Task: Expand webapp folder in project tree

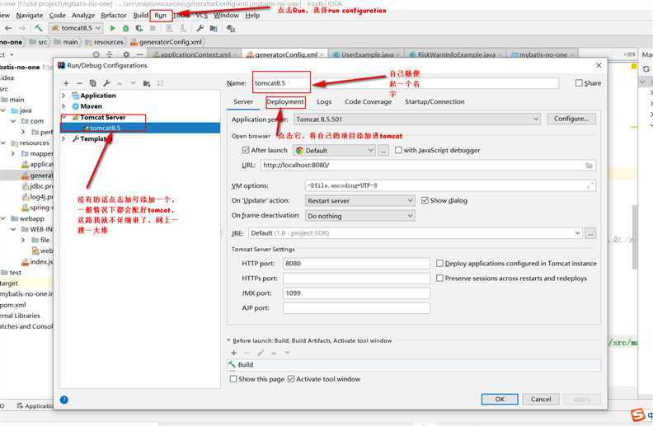Action: tap(3, 218)
